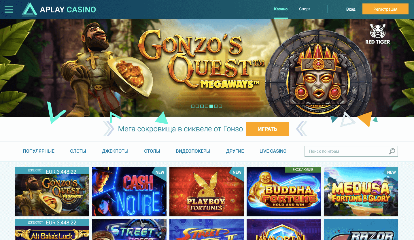The width and height of the screenshot is (414, 240).
Task: Open the Medusa Fortune & Glory thumbnail
Action: point(361,192)
